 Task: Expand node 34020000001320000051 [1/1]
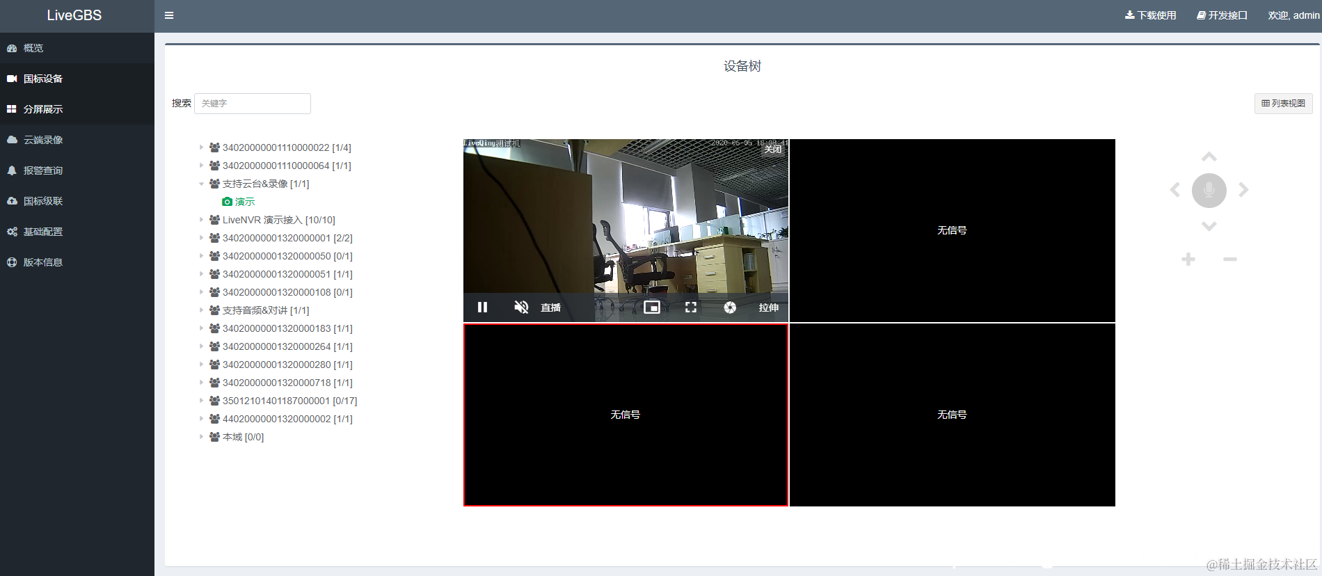pyautogui.click(x=201, y=274)
